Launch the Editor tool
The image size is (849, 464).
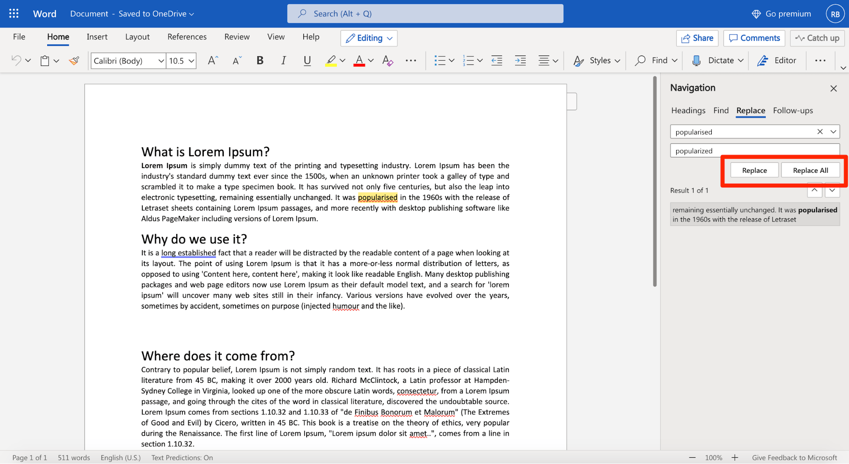click(777, 60)
